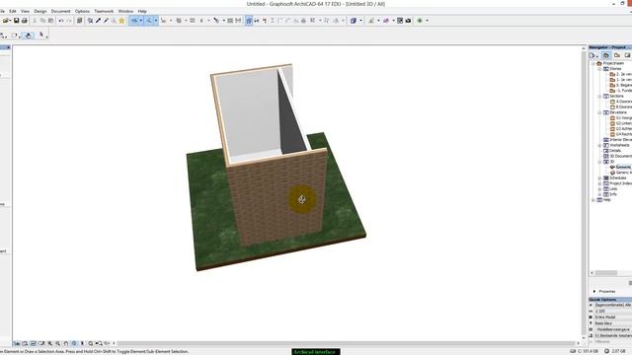Open the Help menu

[142, 11]
